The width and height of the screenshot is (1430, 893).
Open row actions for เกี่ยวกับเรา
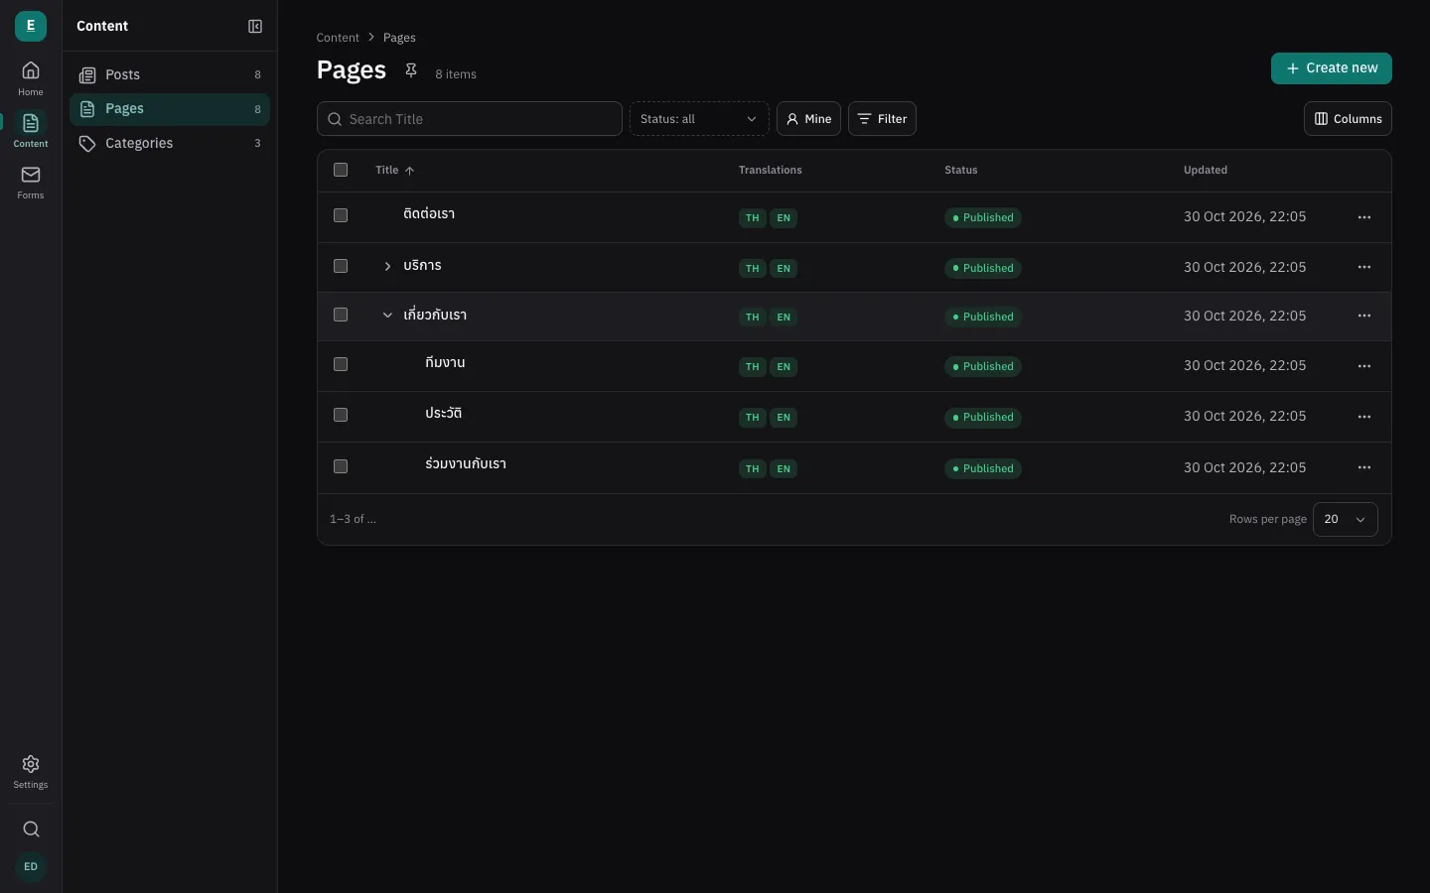pyautogui.click(x=1364, y=316)
